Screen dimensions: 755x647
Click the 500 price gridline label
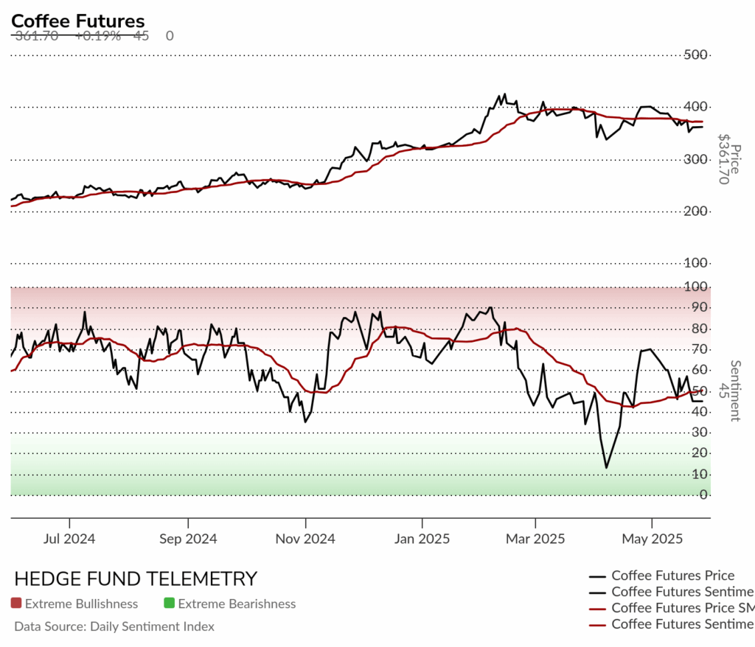click(x=695, y=55)
